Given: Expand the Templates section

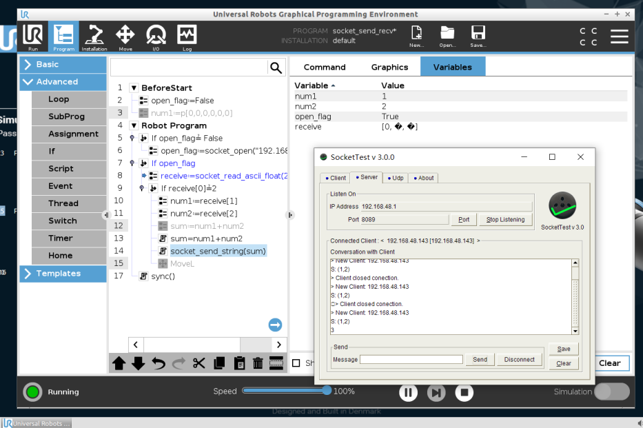Looking at the screenshot, I should click(63, 274).
